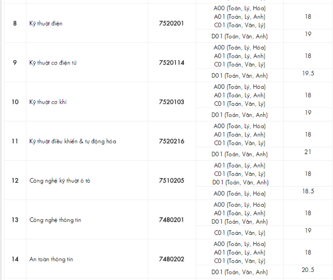Image resolution: width=333 pixels, height=280 pixels.
Task: Click row number 12 in the first column
Action: click(15, 181)
